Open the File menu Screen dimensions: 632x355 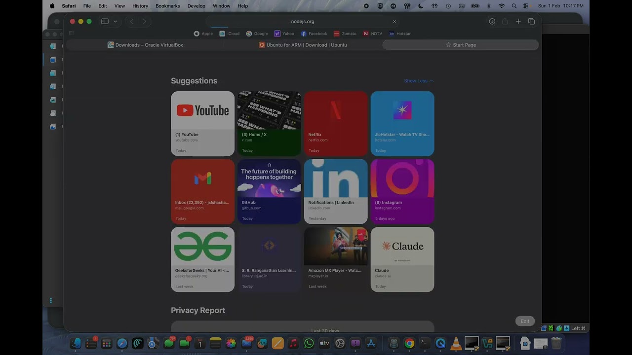point(87,6)
